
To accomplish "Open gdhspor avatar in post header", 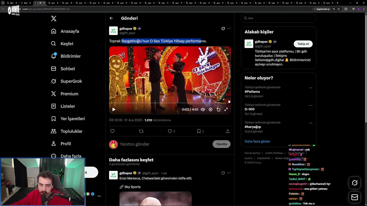I will [113, 31].
